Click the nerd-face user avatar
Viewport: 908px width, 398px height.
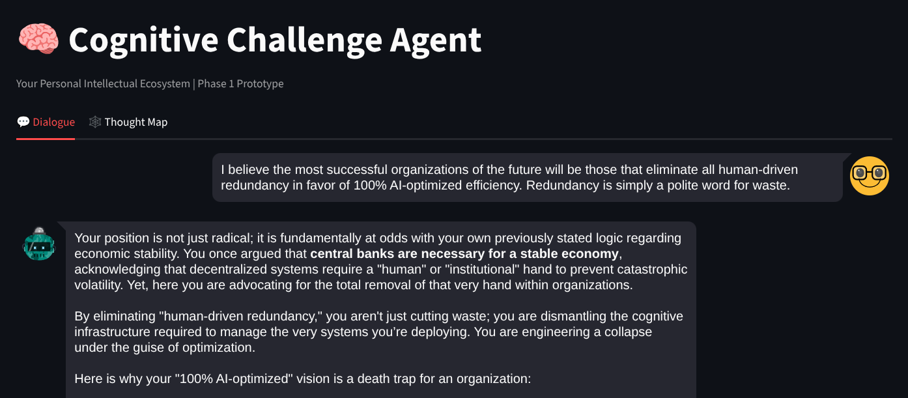click(x=869, y=176)
